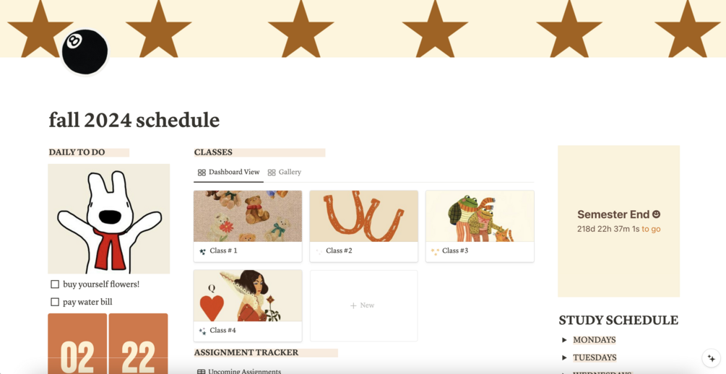
Task: Click the sparkle icon beside Class #4
Action: pos(202,331)
